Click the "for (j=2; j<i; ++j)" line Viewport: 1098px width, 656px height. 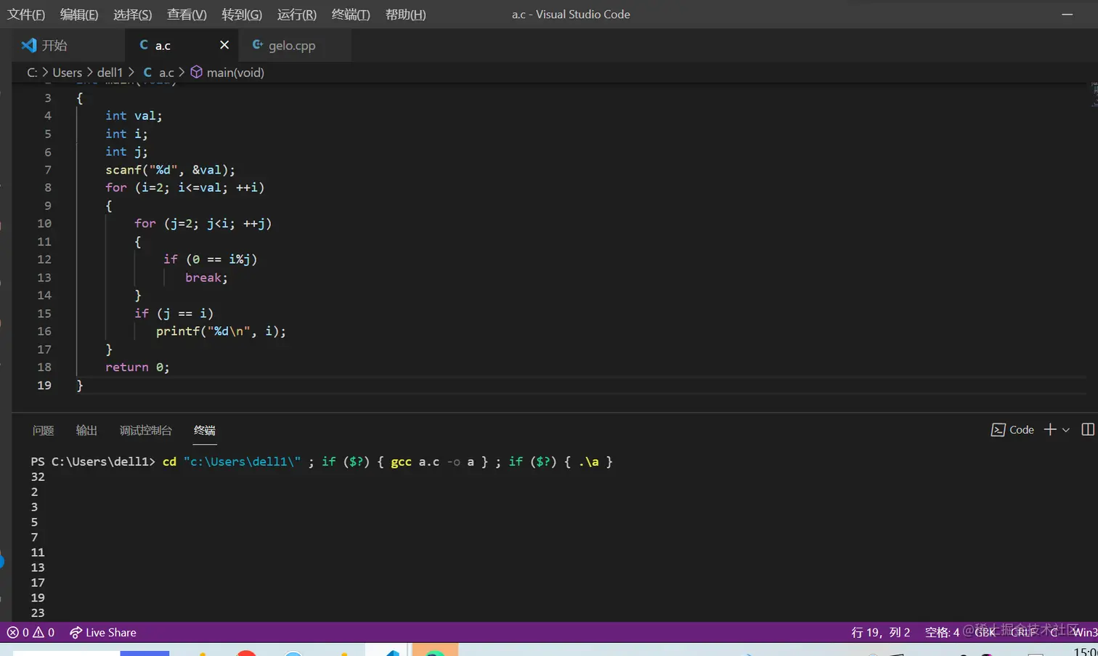pos(203,224)
